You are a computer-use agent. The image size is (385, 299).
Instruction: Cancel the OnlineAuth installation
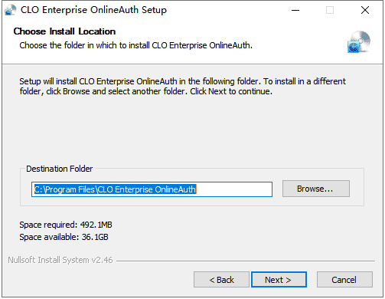(x=344, y=280)
